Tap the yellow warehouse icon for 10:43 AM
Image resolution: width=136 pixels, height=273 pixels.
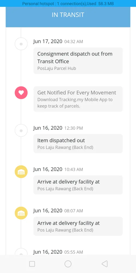(x=21, y=172)
